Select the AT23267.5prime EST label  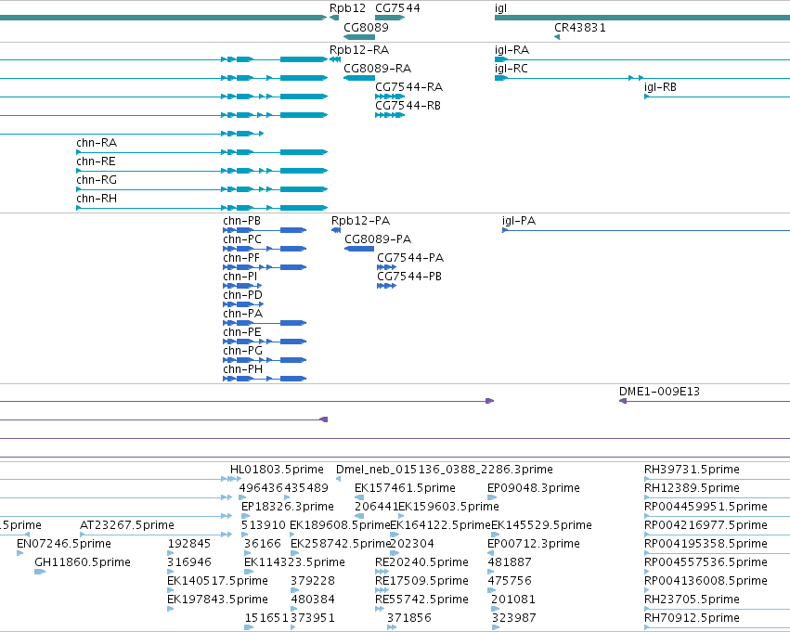coord(127,525)
